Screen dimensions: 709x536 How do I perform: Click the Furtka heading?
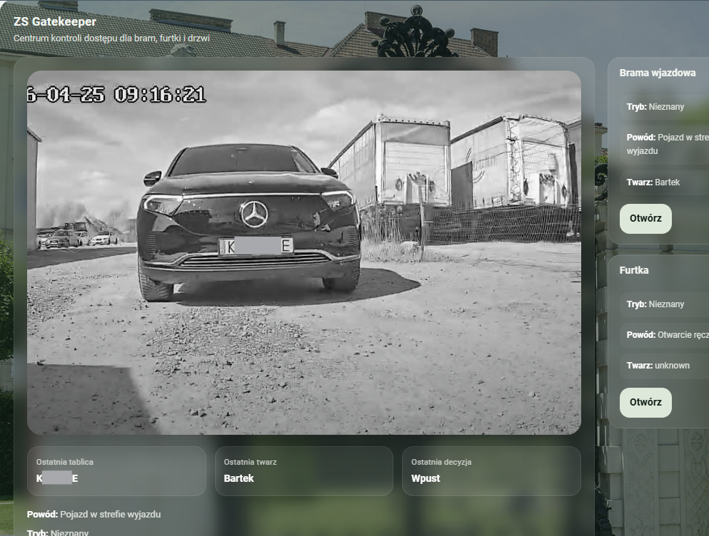tap(634, 270)
